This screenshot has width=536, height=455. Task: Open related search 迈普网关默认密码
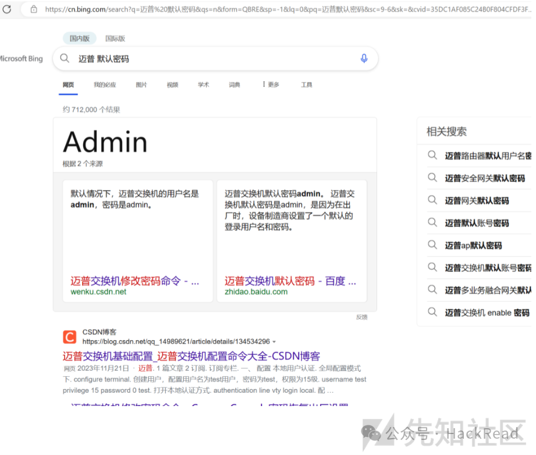click(477, 201)
